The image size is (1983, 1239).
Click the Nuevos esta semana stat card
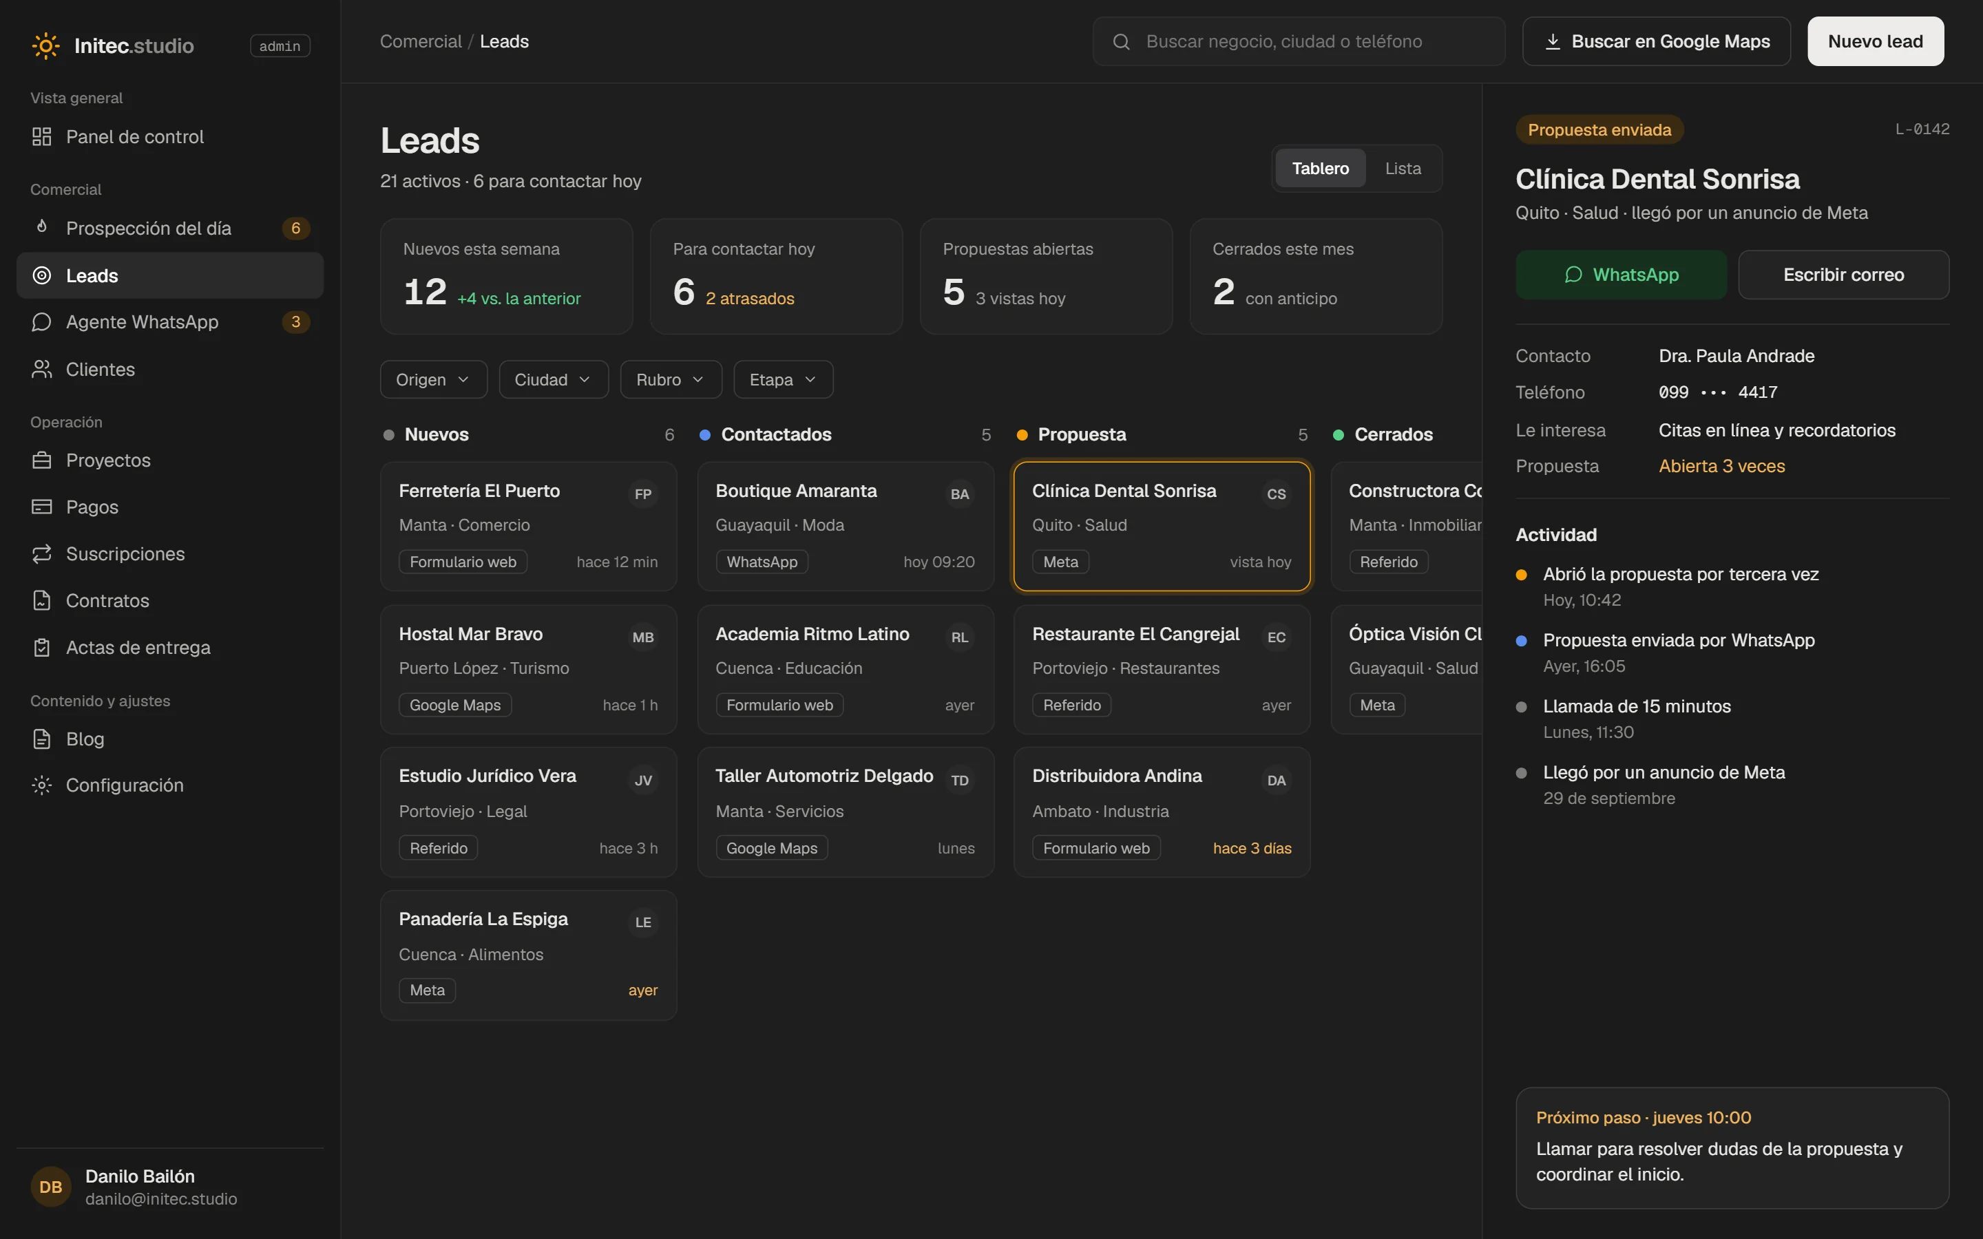(506, 275)
